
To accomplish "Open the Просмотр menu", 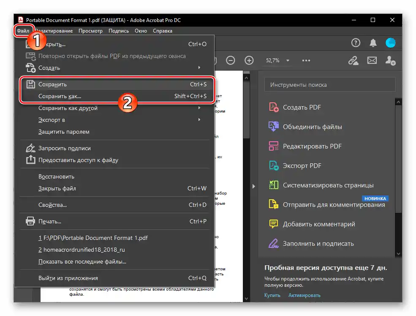I will tap(90, 31).
